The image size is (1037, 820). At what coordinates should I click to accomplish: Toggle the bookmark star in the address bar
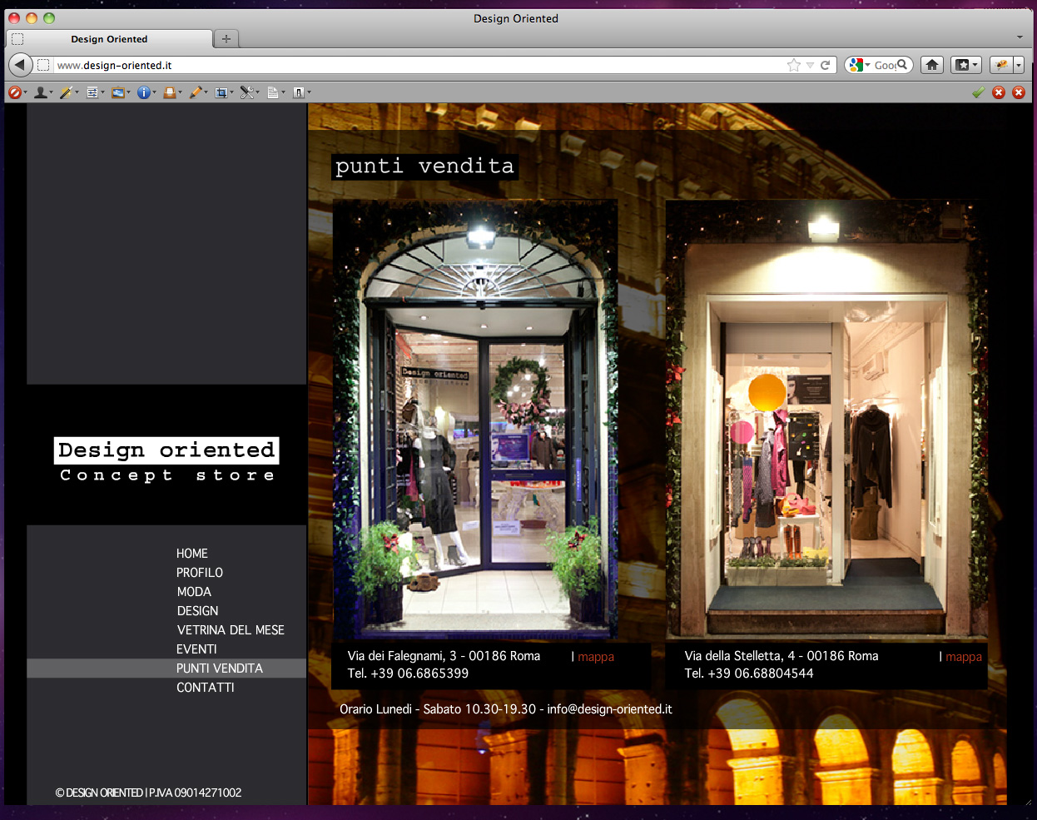(x=794, y=65)
